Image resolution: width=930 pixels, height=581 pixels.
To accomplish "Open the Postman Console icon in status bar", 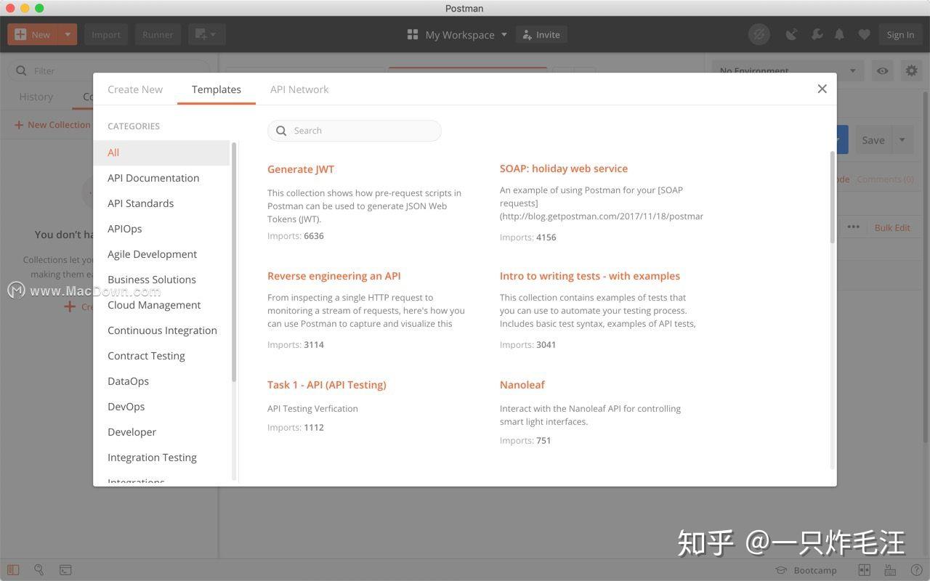I will pyautogui.click(x=65, y=570).
